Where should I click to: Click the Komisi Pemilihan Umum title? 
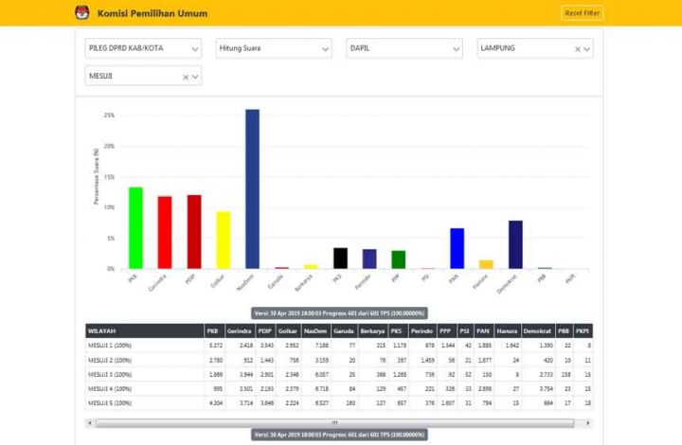pos(153,13)
